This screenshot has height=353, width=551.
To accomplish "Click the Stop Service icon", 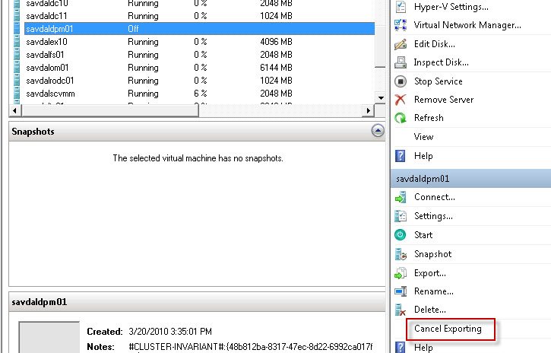I will (401, 81).
